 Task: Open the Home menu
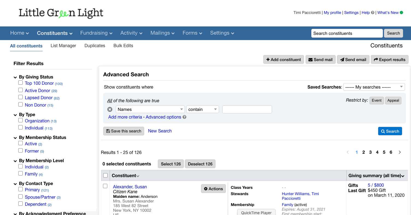(20, 33)
